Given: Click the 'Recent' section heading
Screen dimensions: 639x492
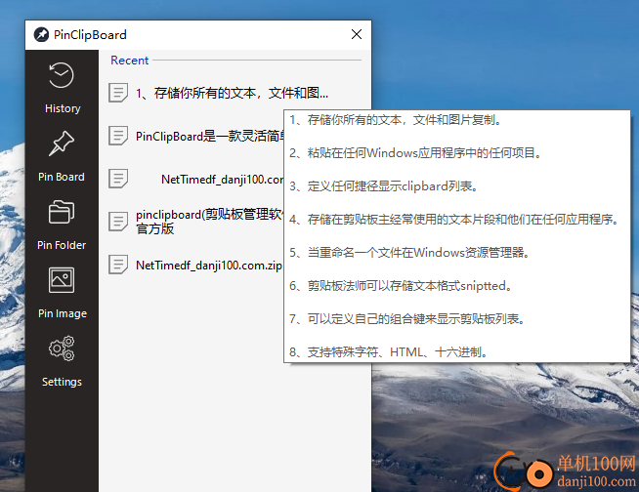Looking at the screenshot, I should point(130,61).
